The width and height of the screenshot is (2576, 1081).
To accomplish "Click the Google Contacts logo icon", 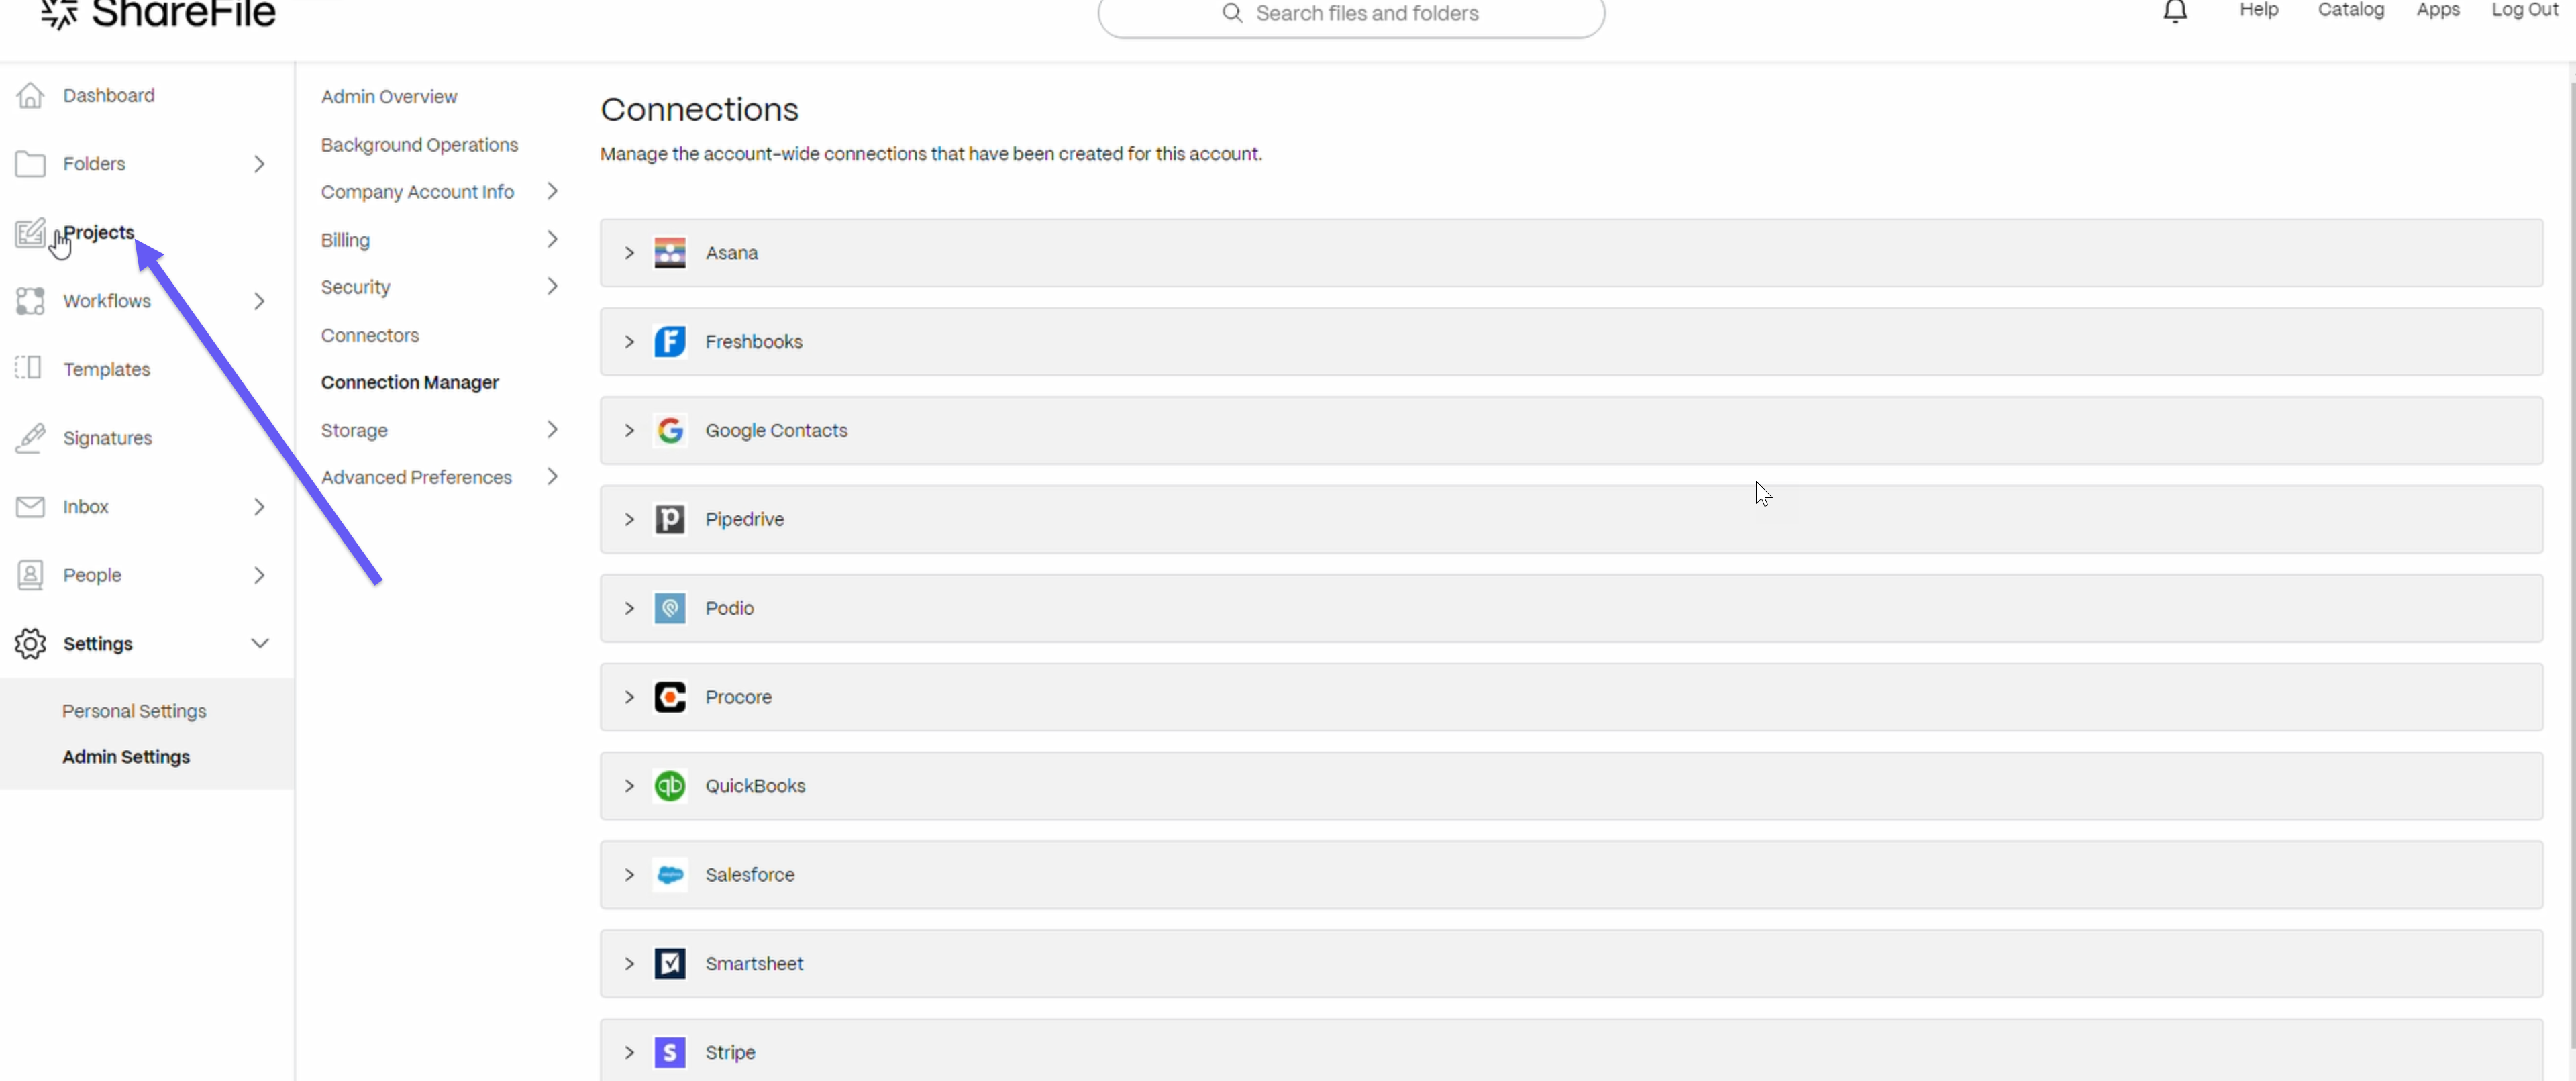I will pos(670,431).
